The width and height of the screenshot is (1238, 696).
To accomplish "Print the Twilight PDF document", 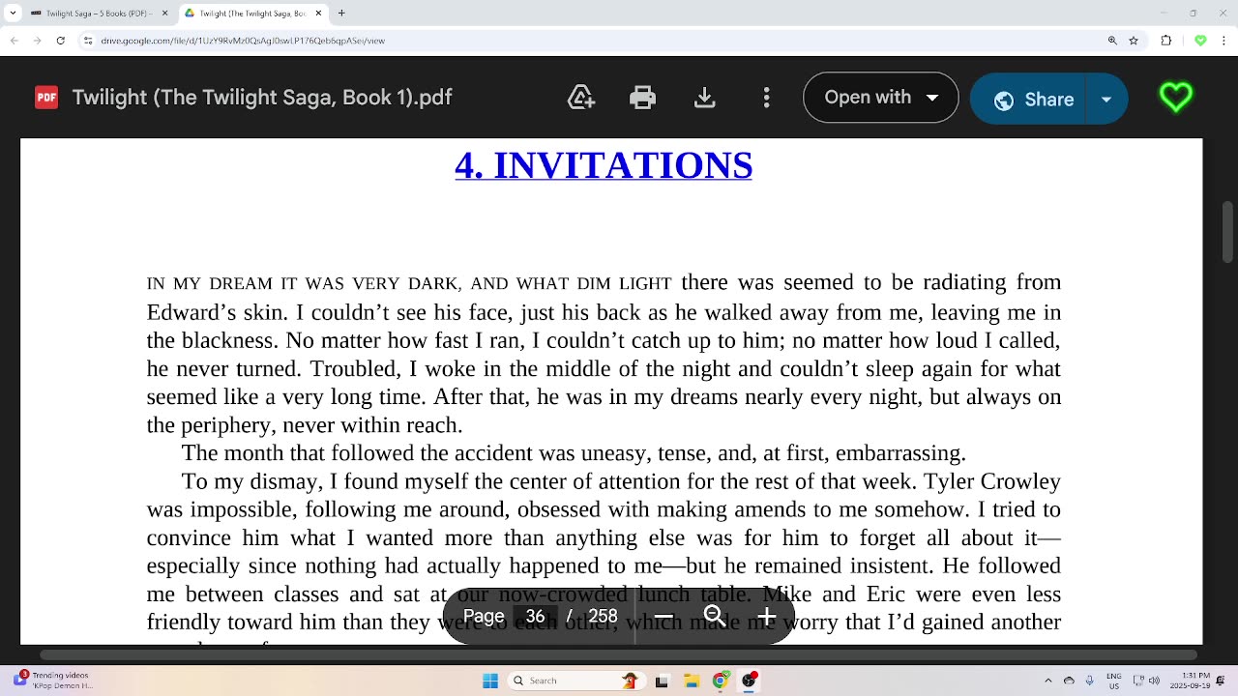I will (x=643, y=98).
